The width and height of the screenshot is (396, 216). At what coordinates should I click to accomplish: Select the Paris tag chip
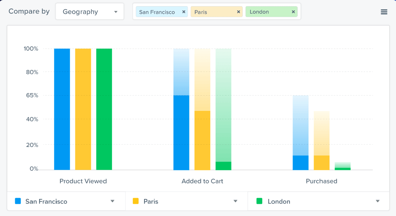(216, 12)
